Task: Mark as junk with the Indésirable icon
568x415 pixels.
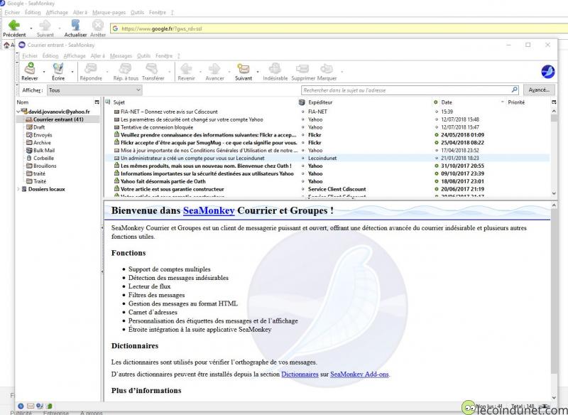Action: coord(275,68)
